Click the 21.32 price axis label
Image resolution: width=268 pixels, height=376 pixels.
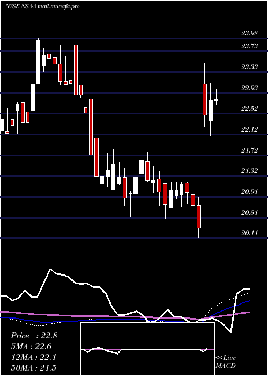tap(249, 171)
